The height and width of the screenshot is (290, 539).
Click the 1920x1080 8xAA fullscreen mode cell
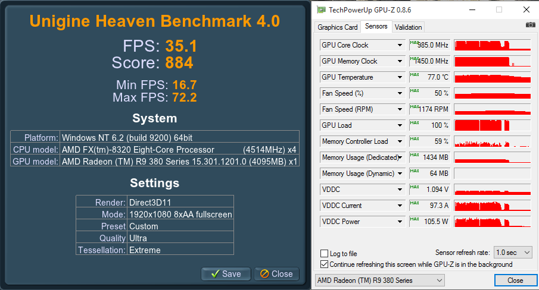tap(181, 215)
